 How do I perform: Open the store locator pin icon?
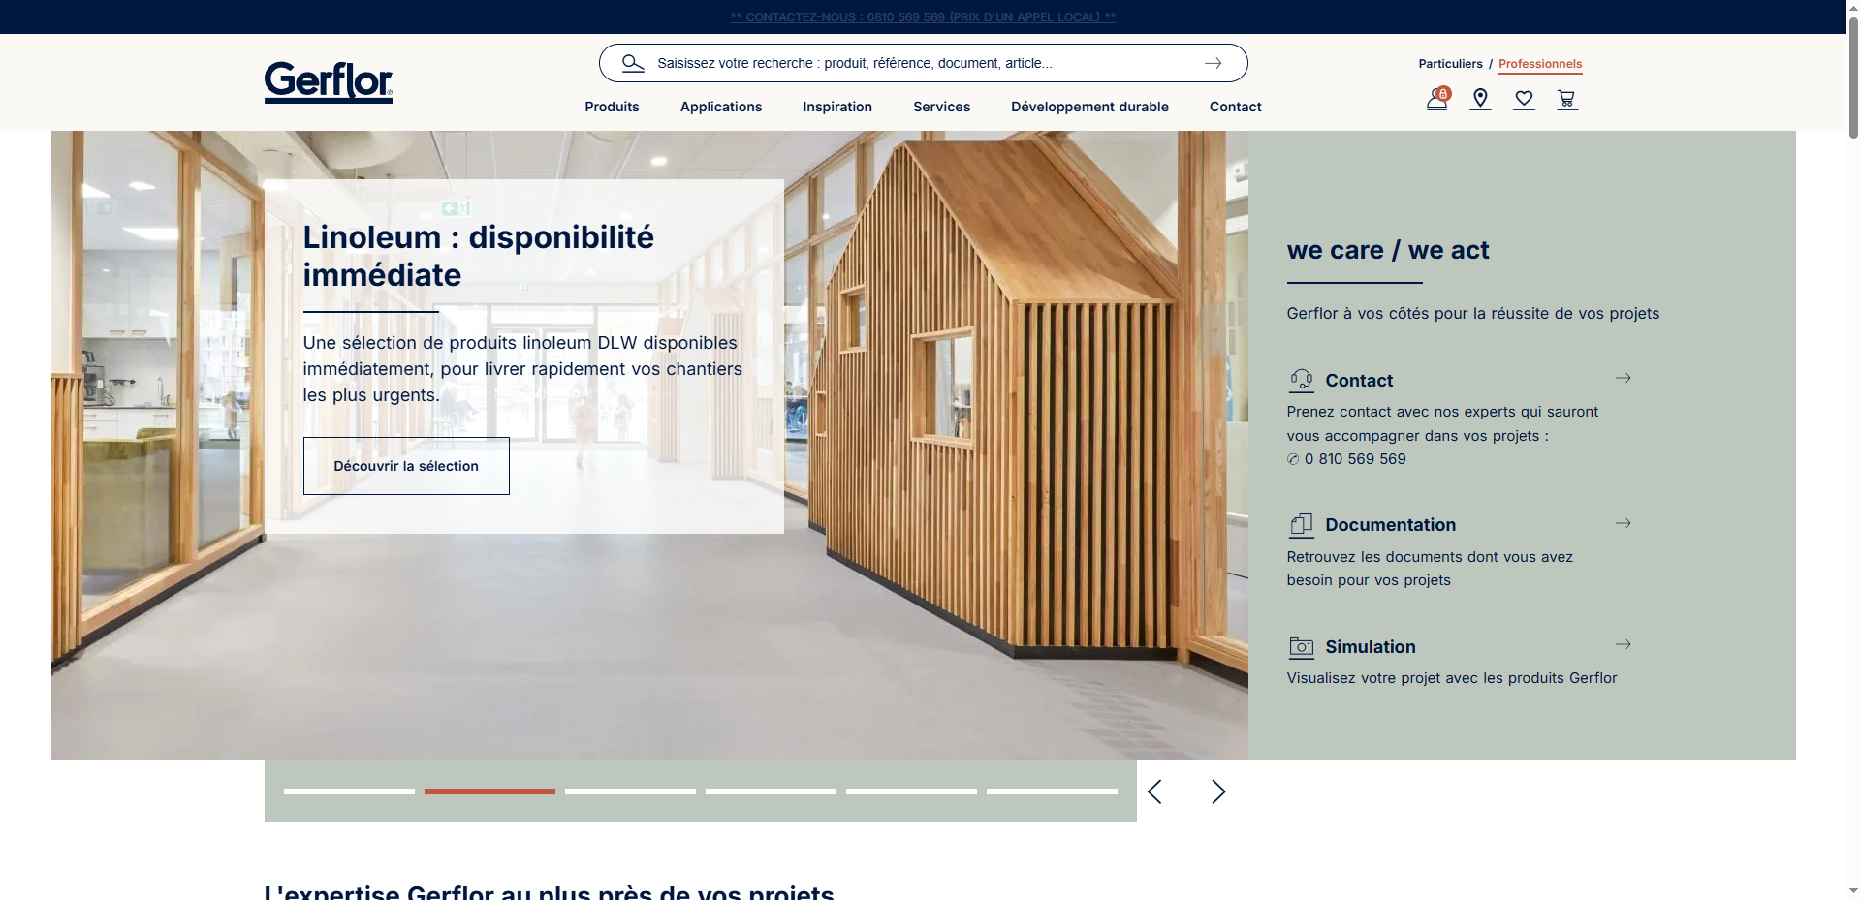1480,99
